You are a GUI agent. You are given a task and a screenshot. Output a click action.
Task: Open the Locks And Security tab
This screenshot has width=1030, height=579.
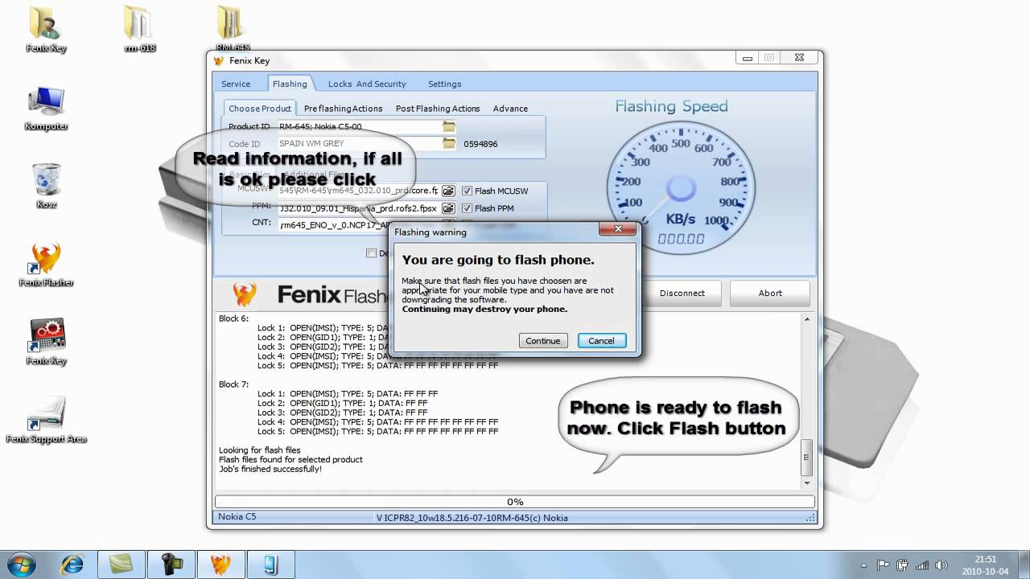coord(367,84)
